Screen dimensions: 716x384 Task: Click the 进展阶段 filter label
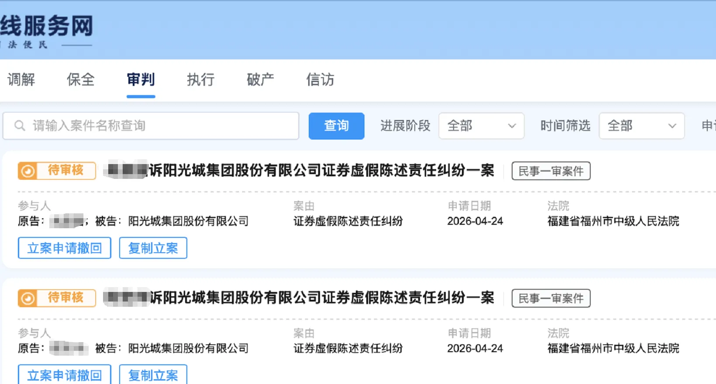(x=405, y=126)
